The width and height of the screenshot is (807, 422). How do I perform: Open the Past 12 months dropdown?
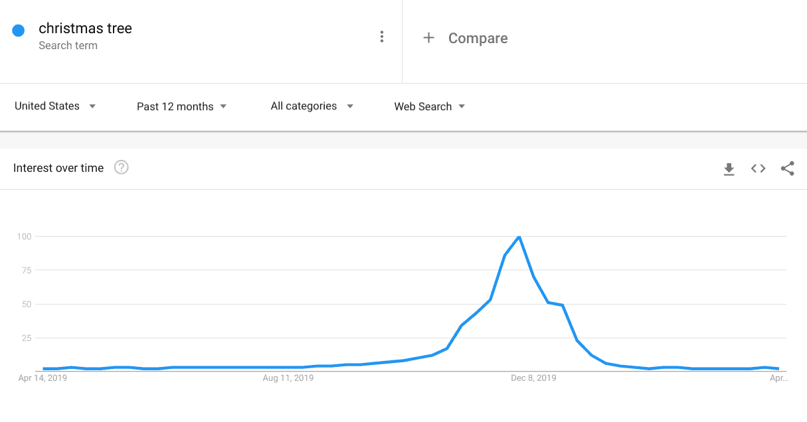[182, 106]
